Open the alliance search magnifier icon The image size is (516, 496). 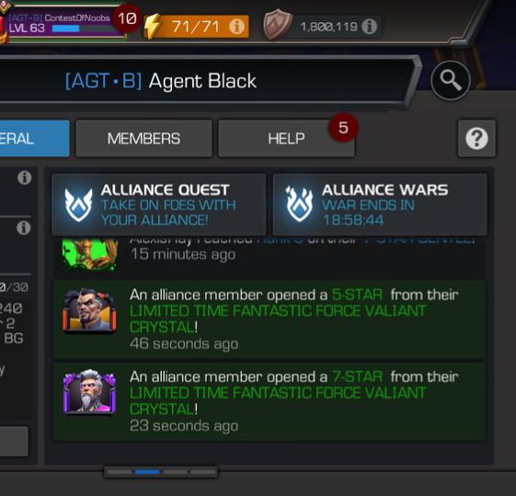pos(451,80)
